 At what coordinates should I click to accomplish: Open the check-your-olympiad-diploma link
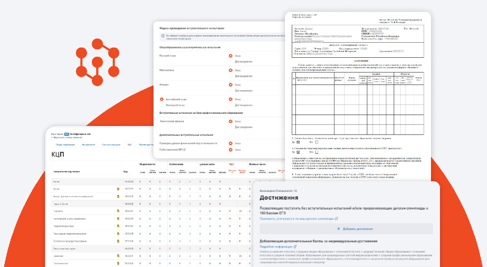point(297,219)
